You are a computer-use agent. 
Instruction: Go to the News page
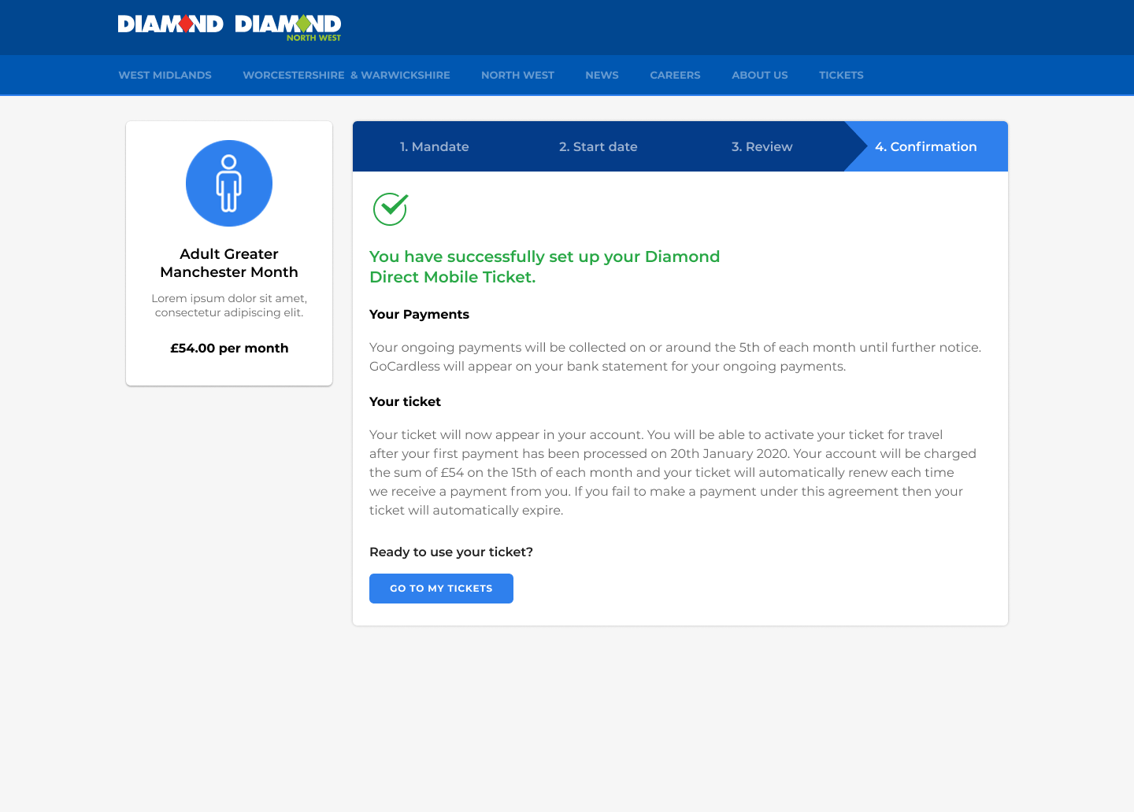pyautogui.click(x=602, y=76)
